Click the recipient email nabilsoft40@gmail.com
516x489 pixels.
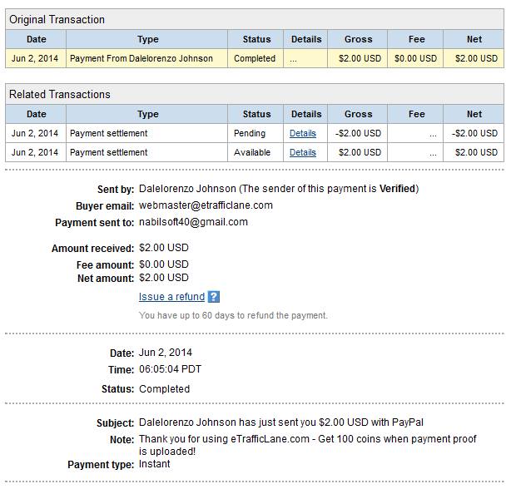click(193, 222)
